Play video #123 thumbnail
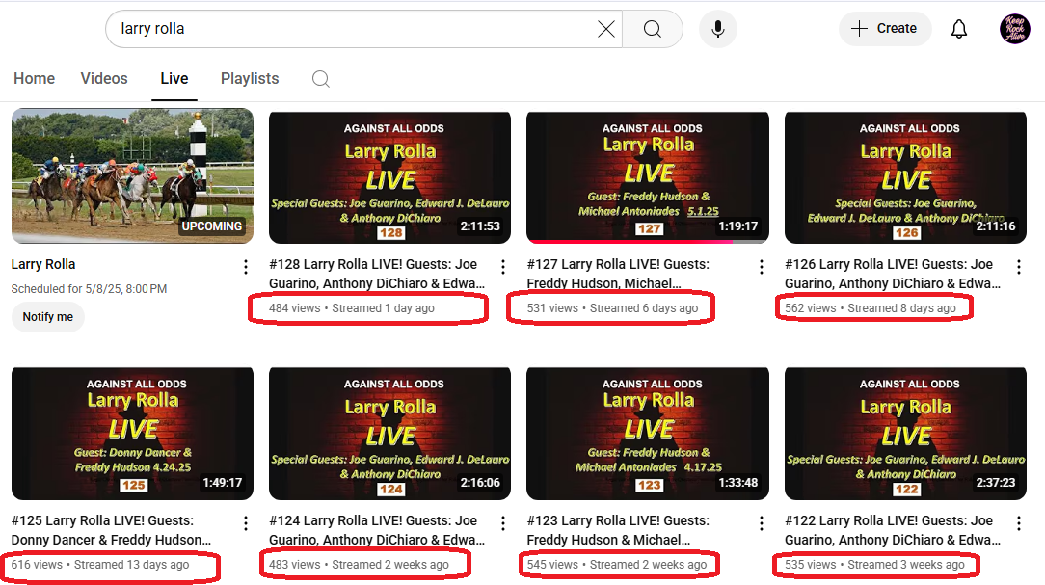This screenshot has width=1045, height=585. click(x=648, y=433)
